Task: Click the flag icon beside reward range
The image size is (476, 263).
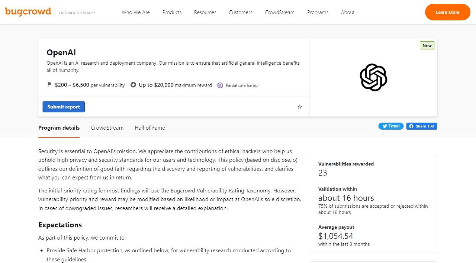Action: (49, 85)
